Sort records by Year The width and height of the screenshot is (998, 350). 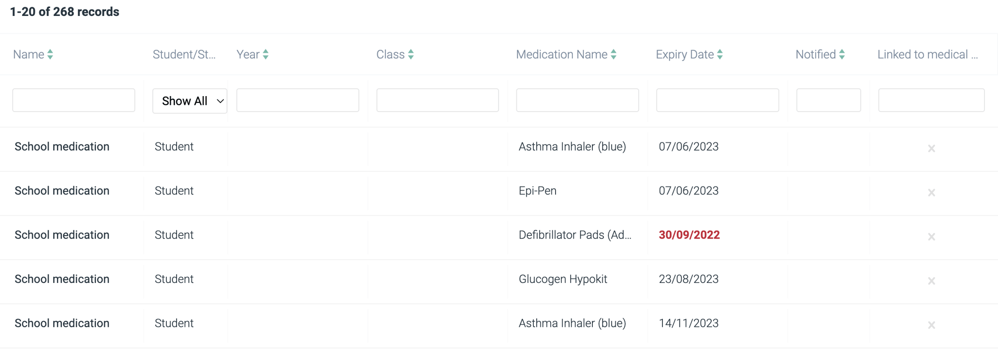(x=266, y=54)
